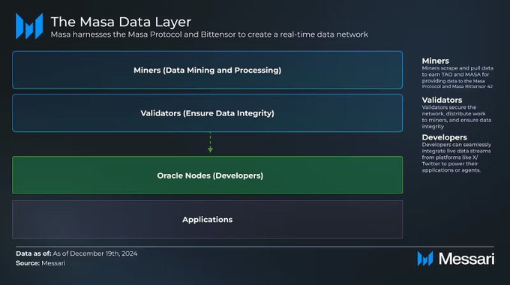The image size is (510, 285).
Task: Click the subtitle about Masa Protocol and Bittensor
Action: tap(209, 34)
